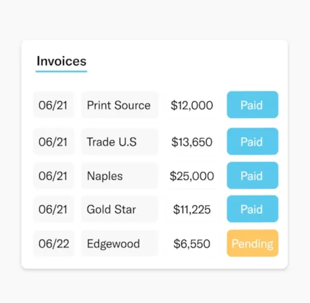
Task: Select the Paid status on Naples row
Action: point(252,175)
